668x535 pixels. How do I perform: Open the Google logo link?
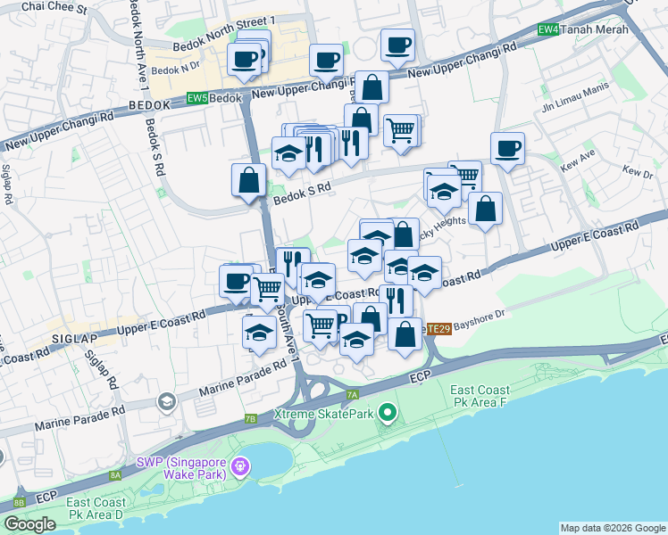point(29,524)
